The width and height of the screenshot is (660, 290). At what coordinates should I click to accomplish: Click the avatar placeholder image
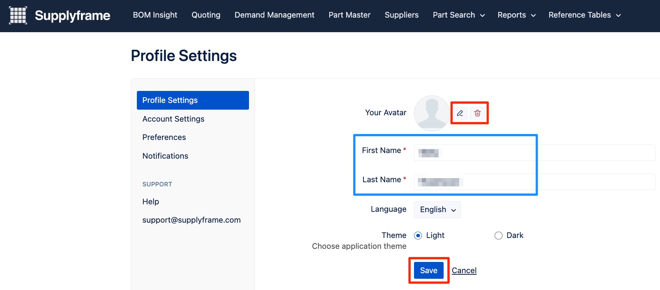(432, 113)
